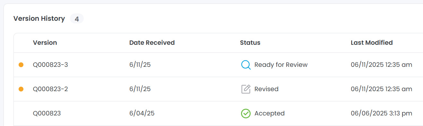Click the orange dot beside Q000823-3

(x=21, y=65)
